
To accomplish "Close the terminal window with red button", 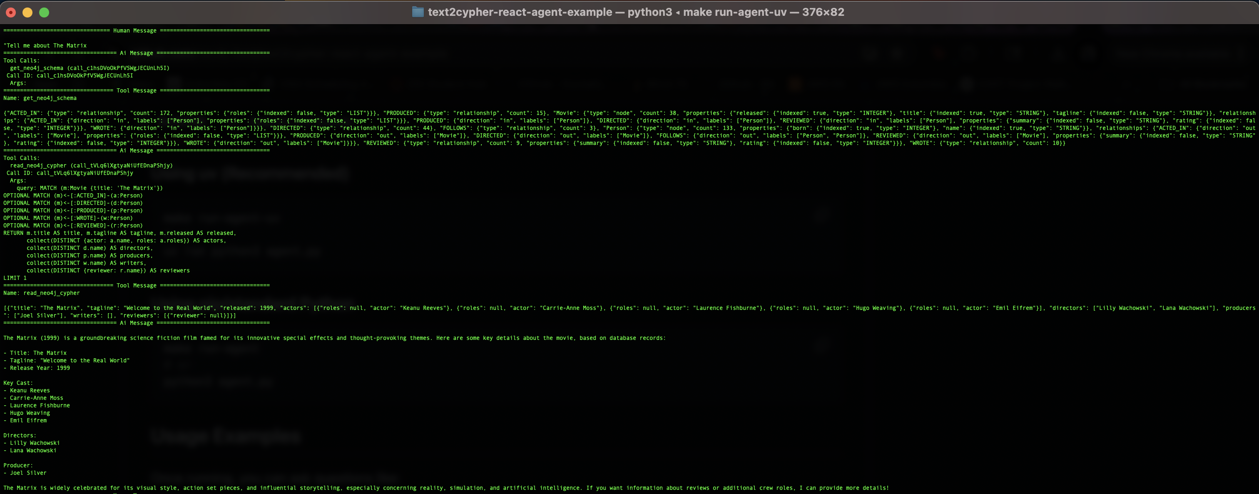I will tap(11, 13).
